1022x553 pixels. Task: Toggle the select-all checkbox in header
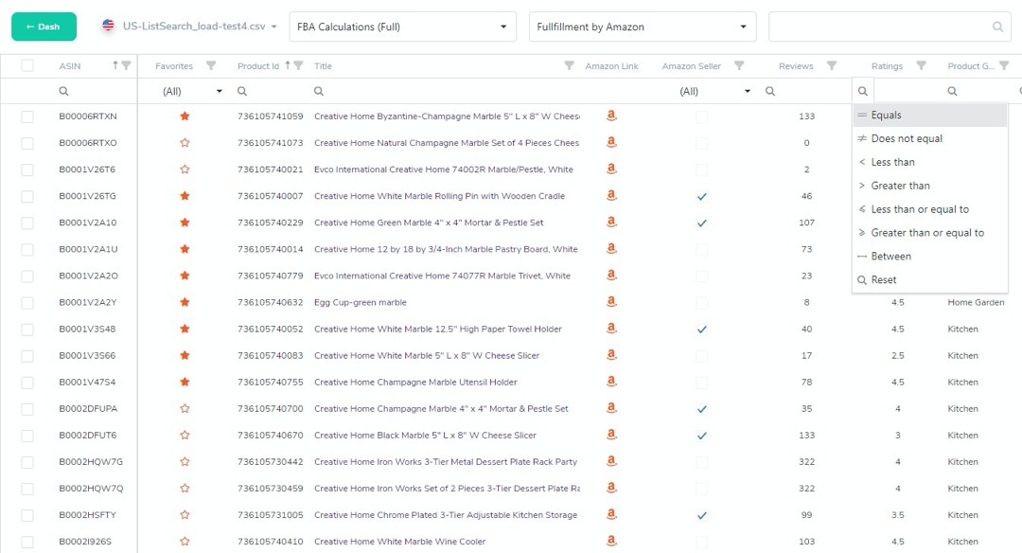[x=27, y=66]
